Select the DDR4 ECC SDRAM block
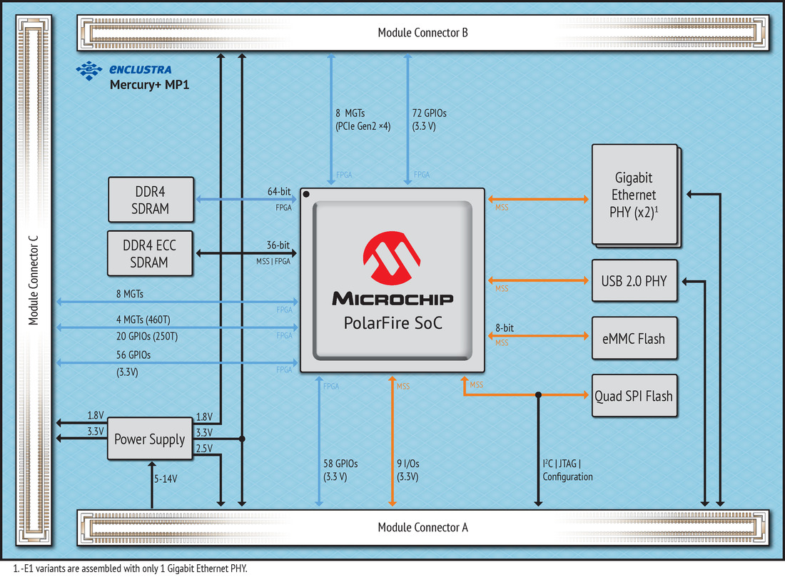Image resolution: width=785 pixels, height=577 pixels. point(150,253)
